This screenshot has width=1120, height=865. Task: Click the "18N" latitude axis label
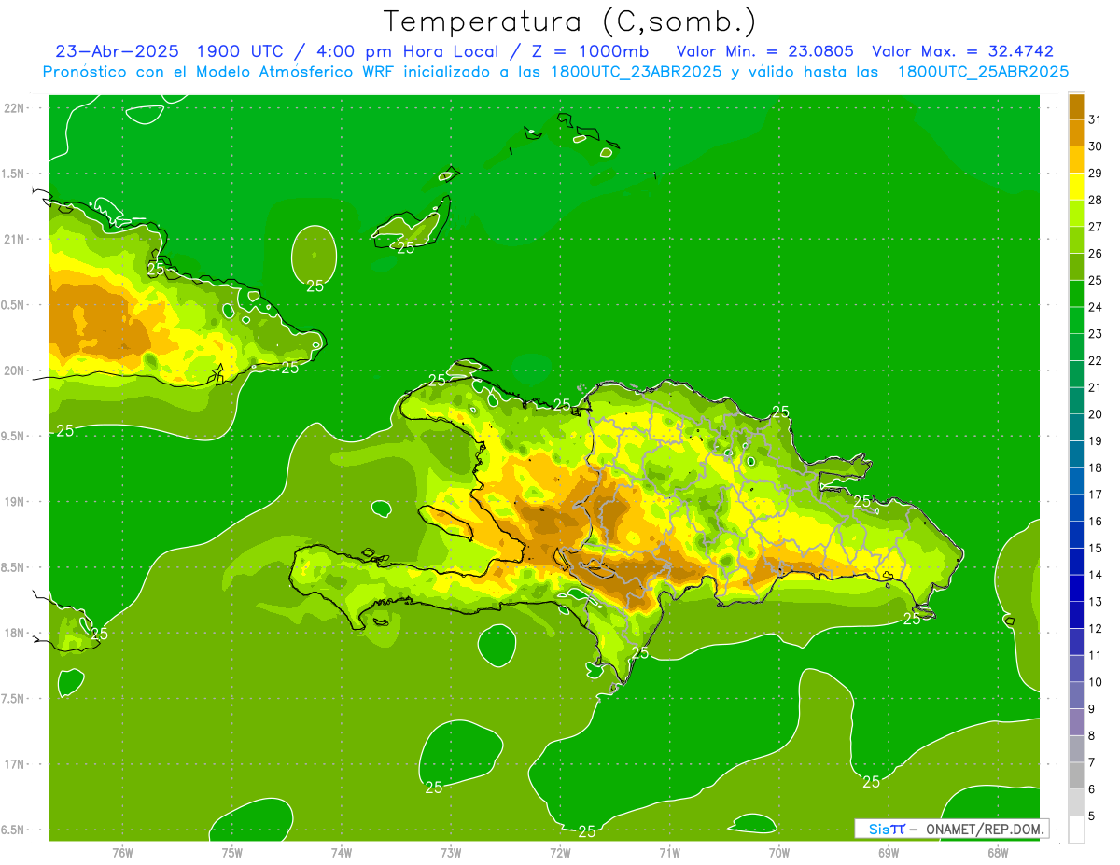(x=15, y=633)
